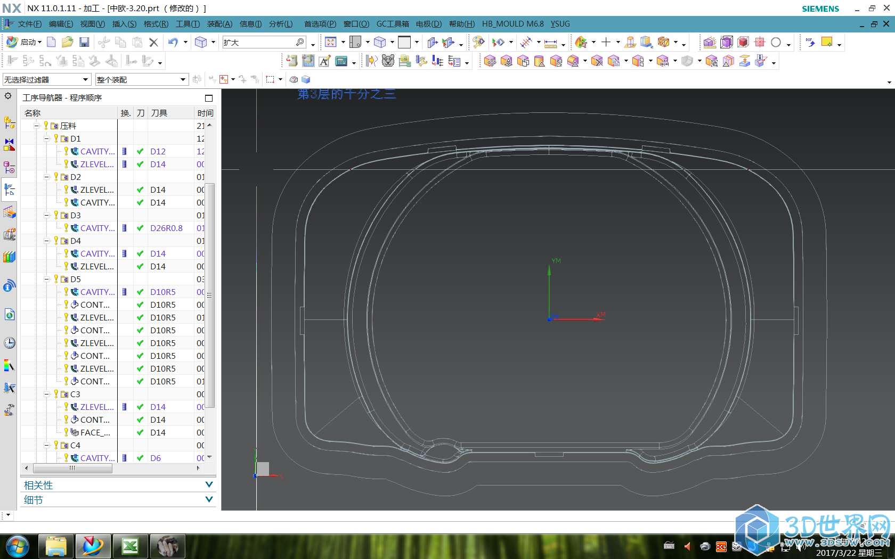
Task: Open the GC工具箱 menu
Action: 393,24
